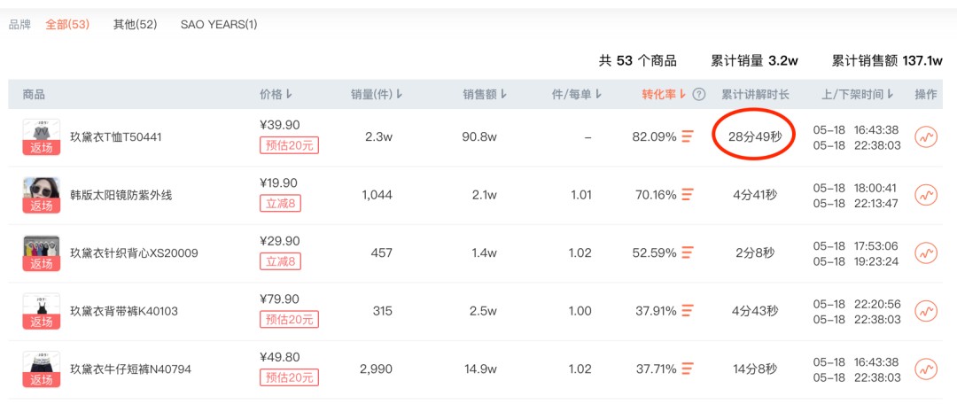Click conversion detail bars icon beside 52.59%
957x404 pixels.
[688, 252]
